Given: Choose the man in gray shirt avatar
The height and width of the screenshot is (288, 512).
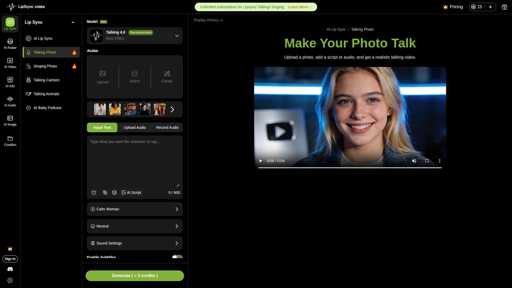Looking at the screenshot, I should 100,109.
